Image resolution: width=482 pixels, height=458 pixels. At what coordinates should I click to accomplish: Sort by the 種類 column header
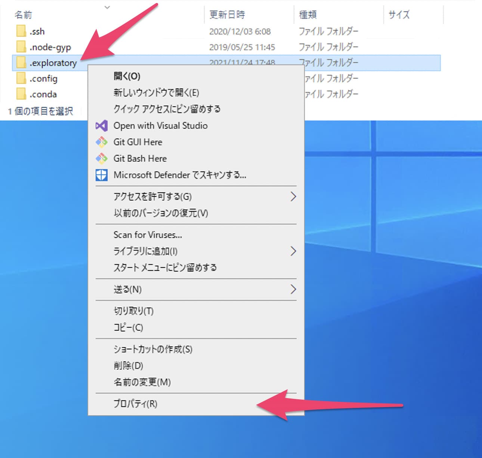(308, 15)
